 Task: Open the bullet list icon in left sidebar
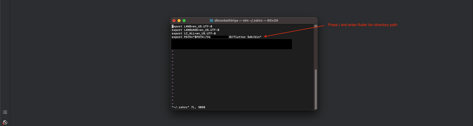click(5, 112)
